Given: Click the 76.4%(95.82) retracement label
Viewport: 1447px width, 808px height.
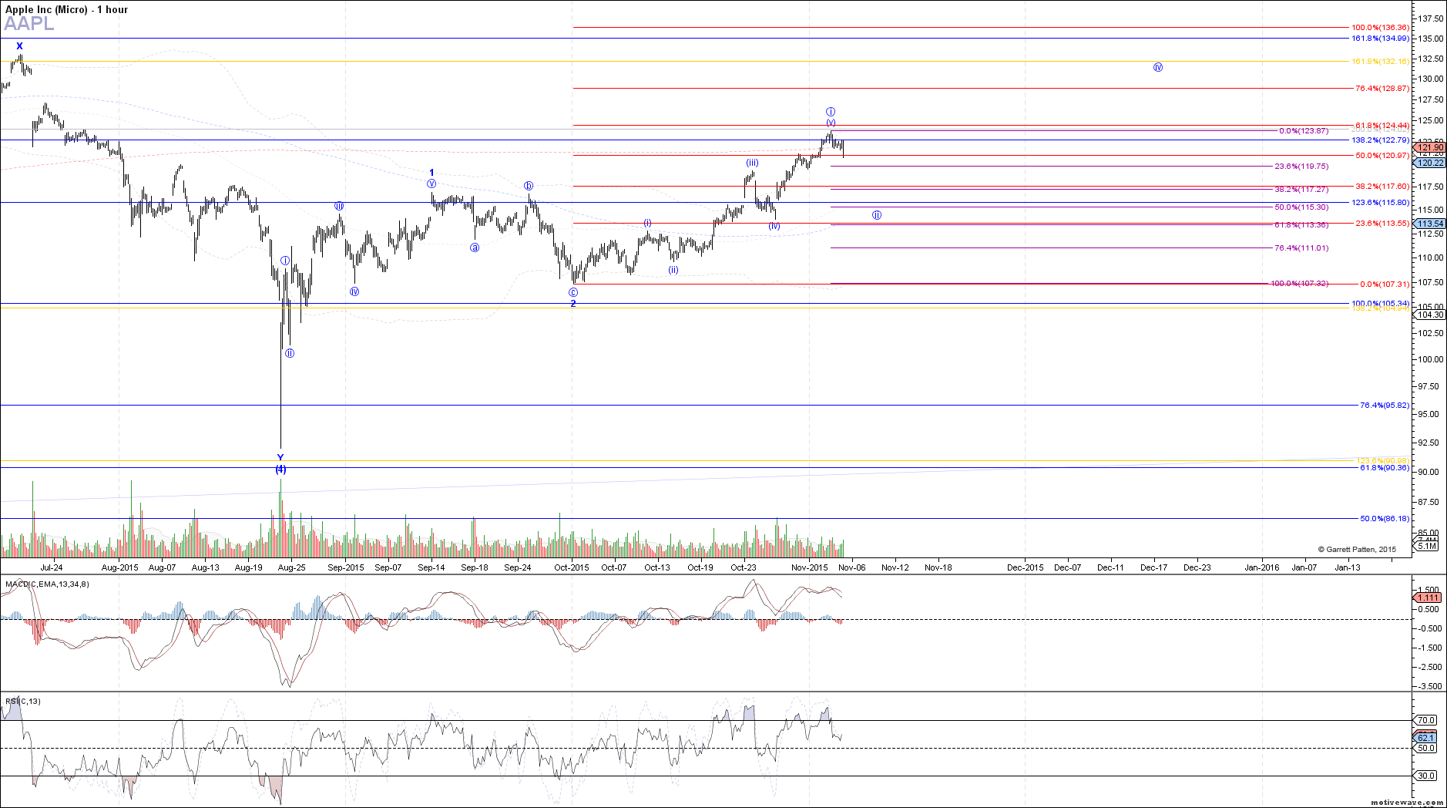Looking at the screenshot, I should [x=1384, y=406].
